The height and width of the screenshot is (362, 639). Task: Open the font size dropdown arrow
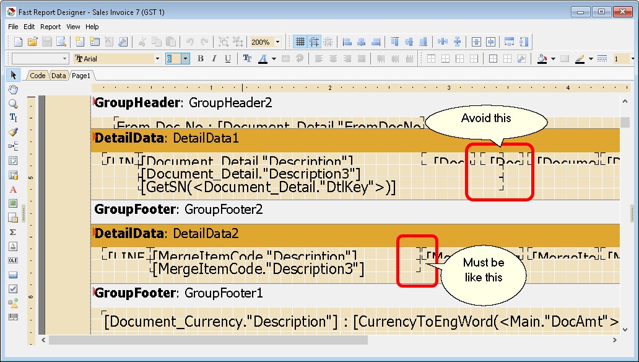coord(185,59)
